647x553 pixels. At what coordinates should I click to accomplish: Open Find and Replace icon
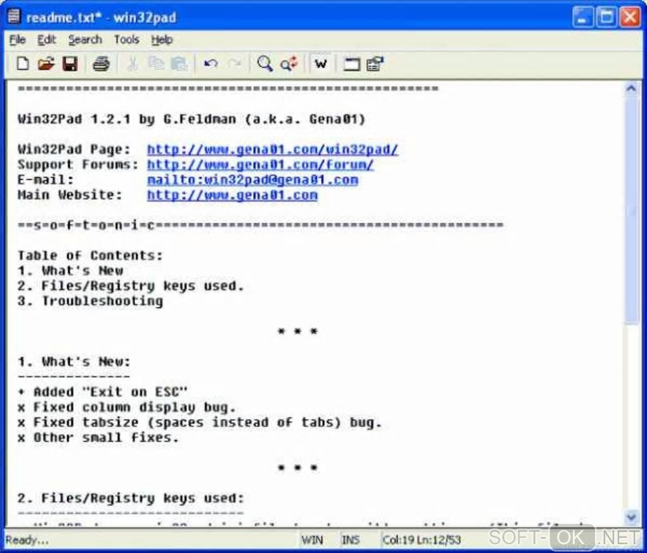click(x=289, y=64)
